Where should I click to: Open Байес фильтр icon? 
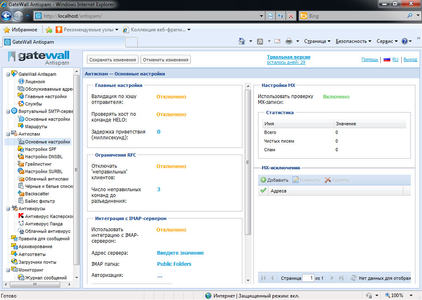click(x=21, y=201)
